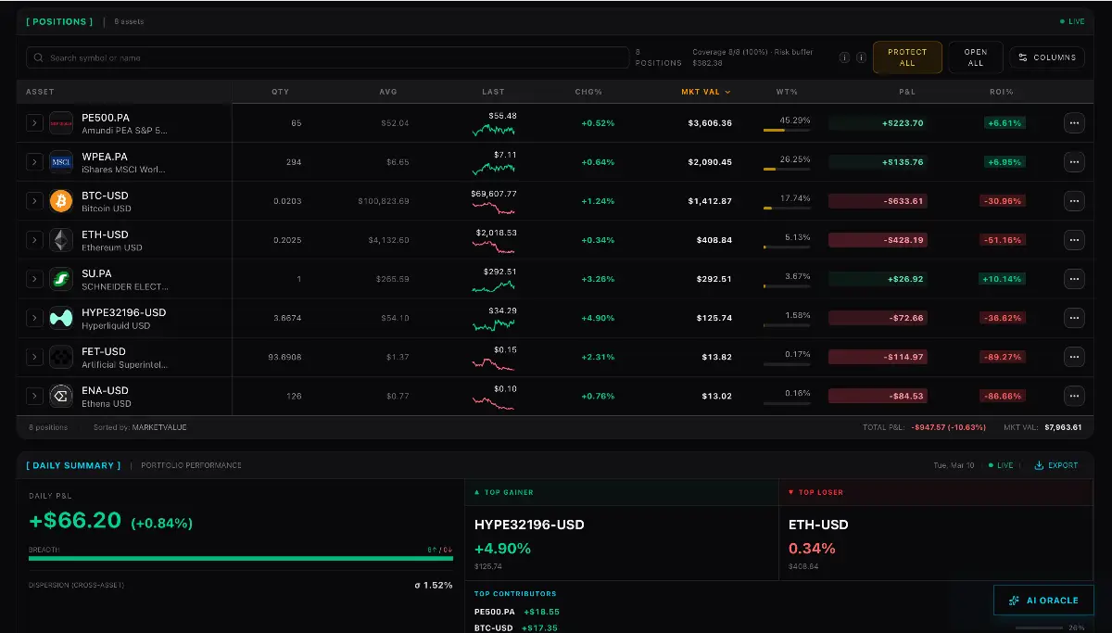The width and height of the screenshot is (1112, 633).
Task: Open the AI ORACLE assistant
Action: pos(1043,601)
